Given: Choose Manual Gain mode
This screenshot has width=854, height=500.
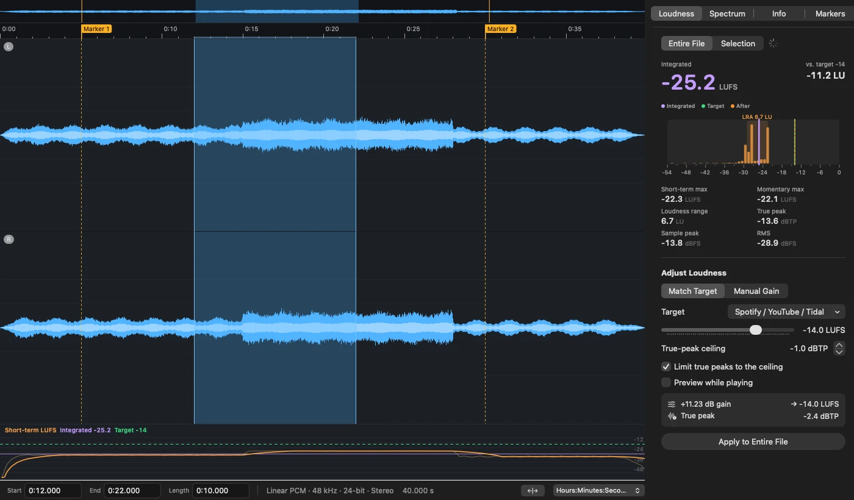Looking at the screenshot, I should click(x=756, y=291).
